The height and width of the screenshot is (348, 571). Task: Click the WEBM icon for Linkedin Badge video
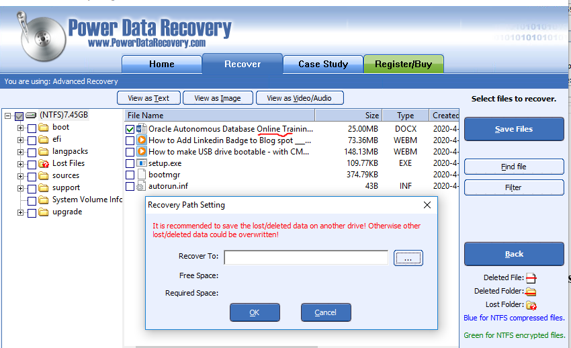tap(141, 140)
